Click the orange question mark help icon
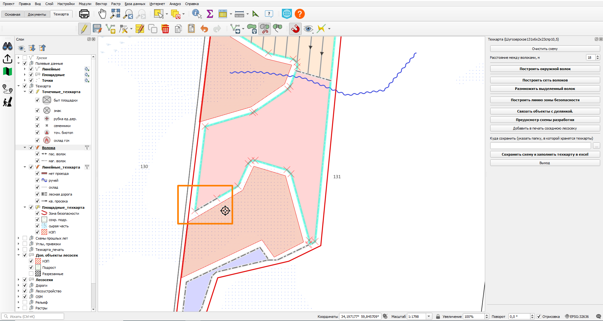Viewport: 603px width, 321px height. [x=300, y=14]
